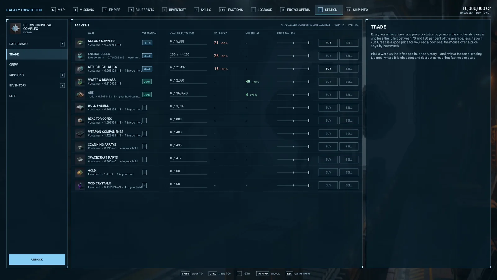This screenshot has height=280, width=497.
Task: Click the Gold price range slider
Action: (x=293, y=172)
